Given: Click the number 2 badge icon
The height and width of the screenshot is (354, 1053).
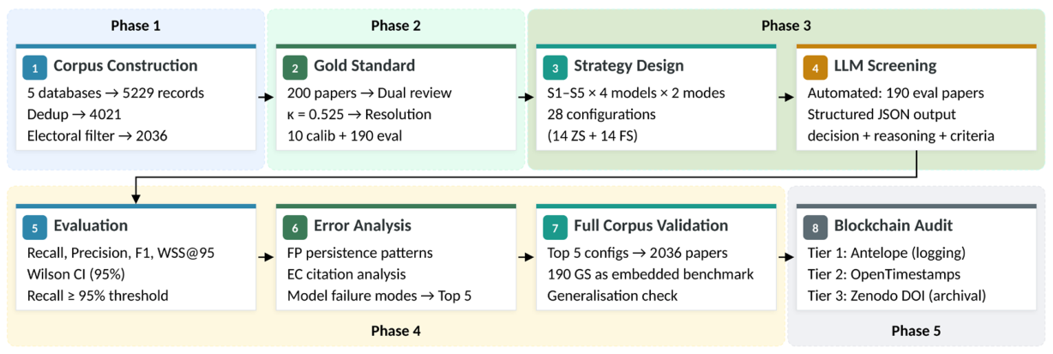Looking at the screenshot, I should pos(296,67).
